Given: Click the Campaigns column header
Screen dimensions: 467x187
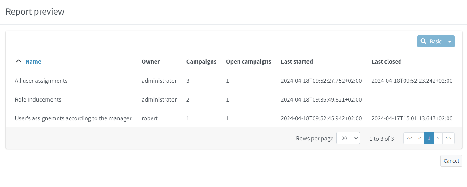Looking at the screenshot, I should point(201,61).
